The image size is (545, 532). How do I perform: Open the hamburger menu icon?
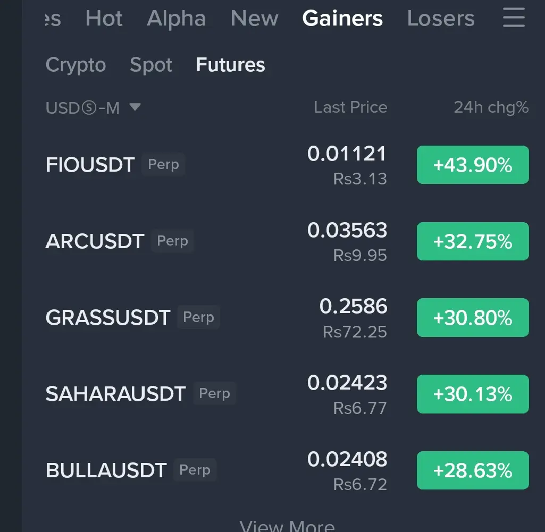click(513, 19)
